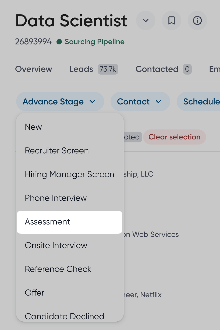Open the info icon next to title
This screenshot has height=330, width=220.
click(197, 20)
